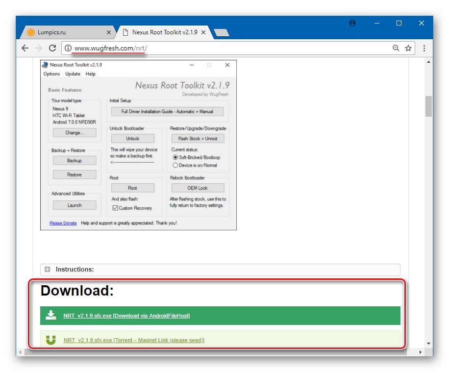Screen dimensions: 449x372
Task: Download NRT_v2.1.9.sfx.exe via AndroidFileHost link
Action: tap(126, 316)
